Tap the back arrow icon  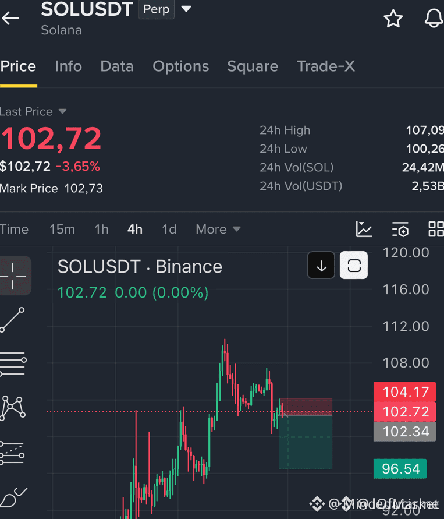10,18
